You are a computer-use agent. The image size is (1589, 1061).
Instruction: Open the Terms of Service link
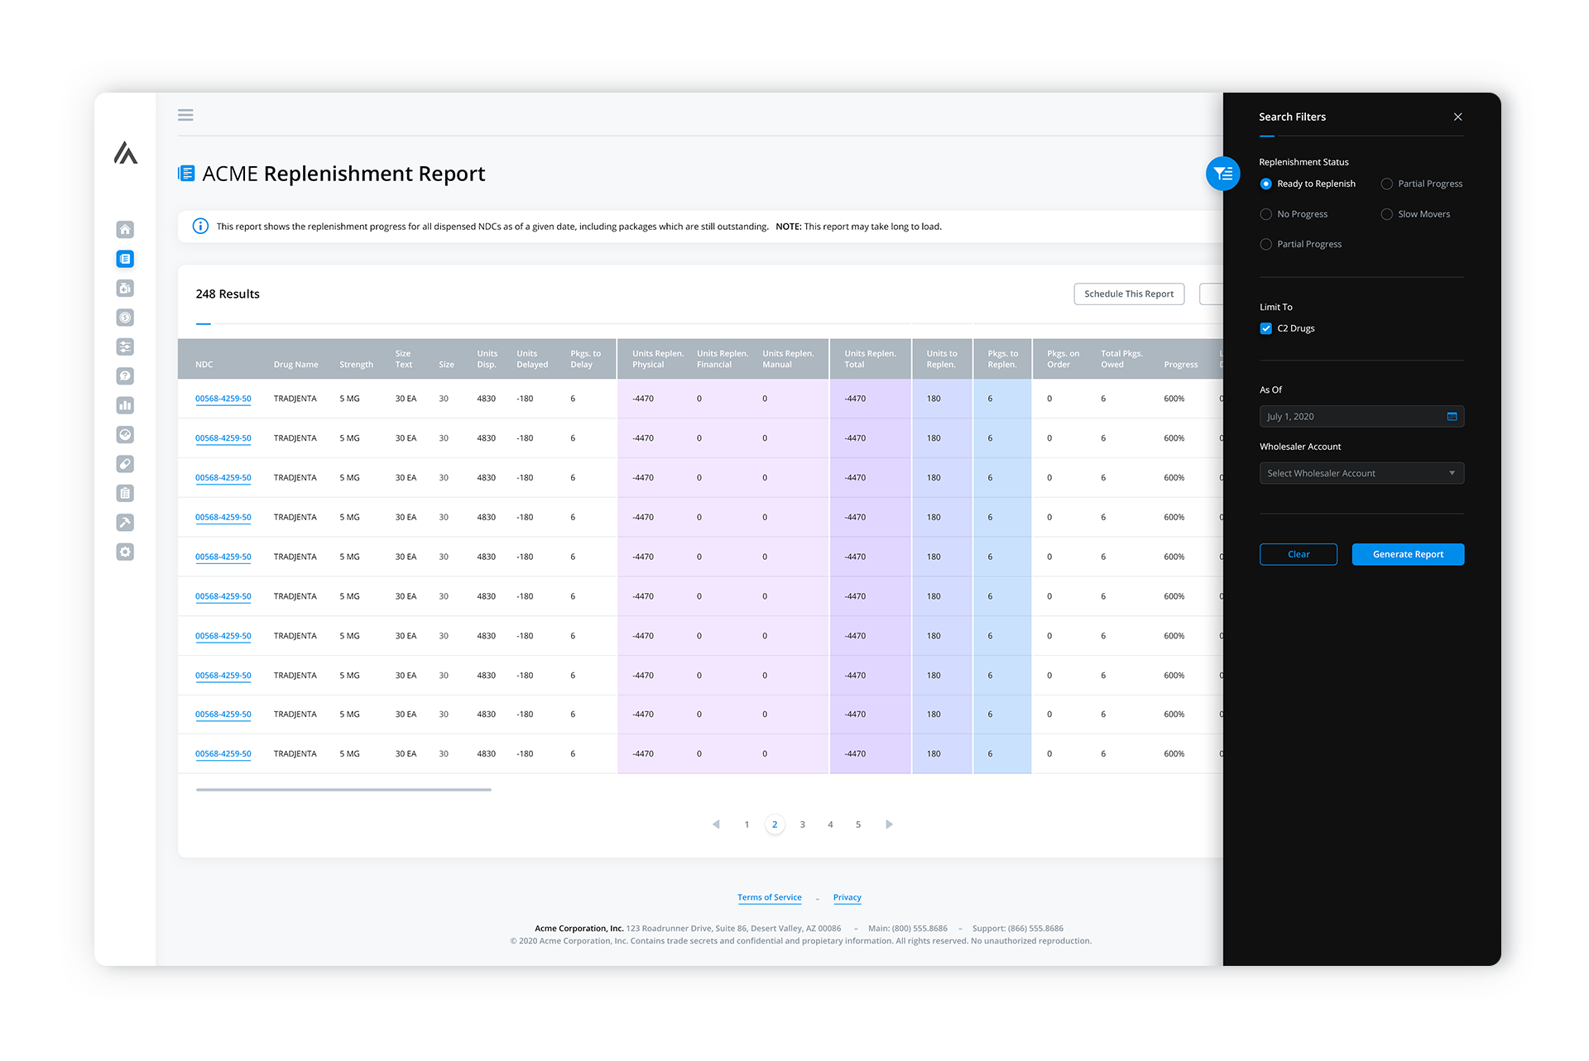tap(769, 897)
